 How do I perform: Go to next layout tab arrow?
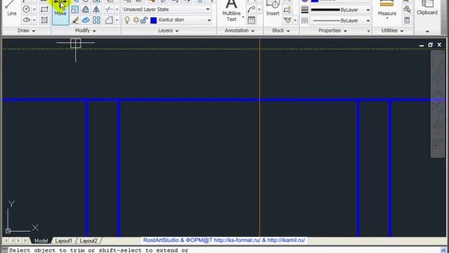[x=19, y=240]
